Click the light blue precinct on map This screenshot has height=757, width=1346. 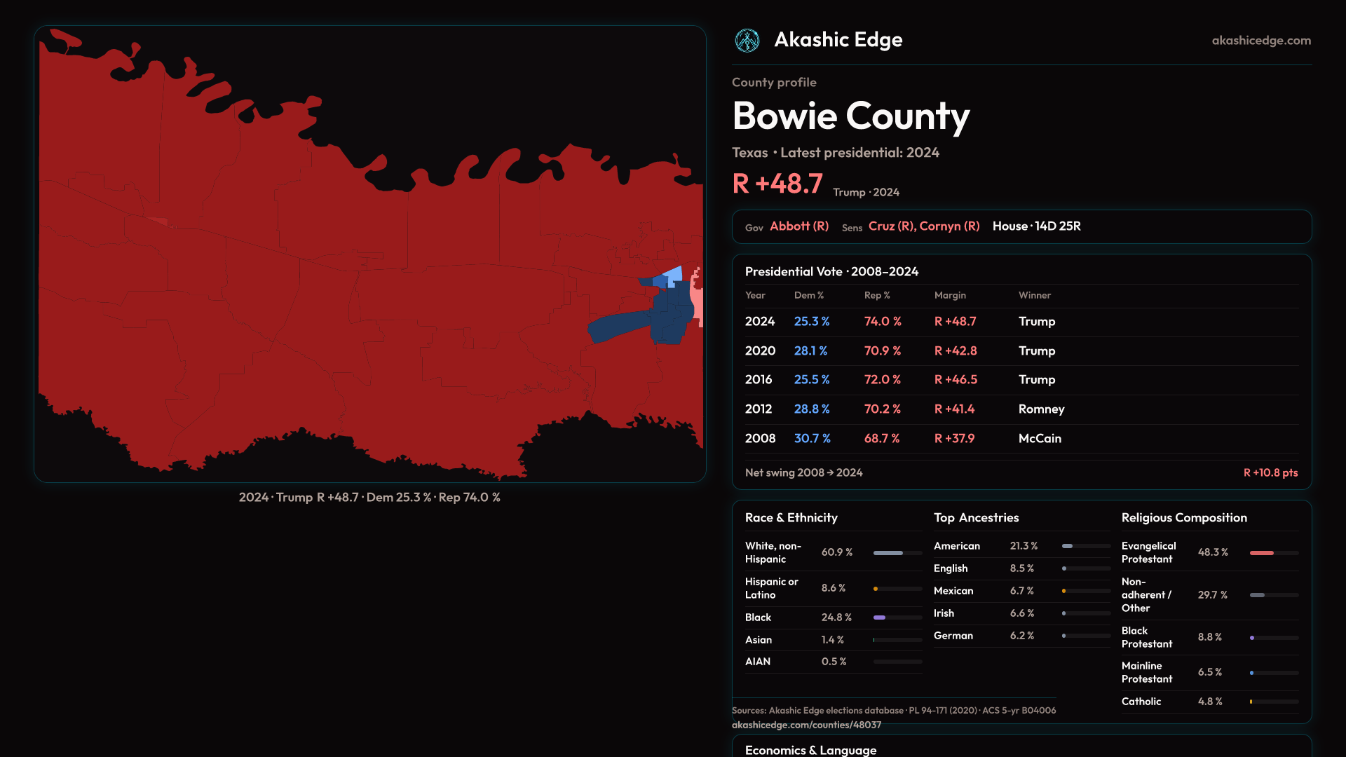[674, 274]
